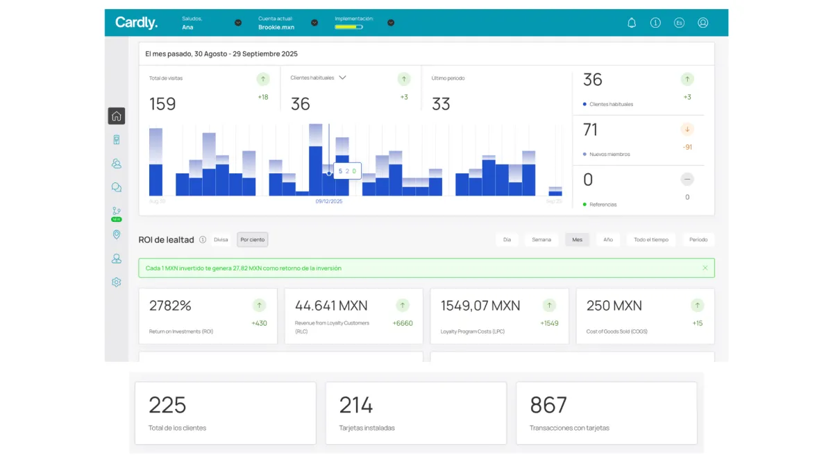833x468 pixels.
Task: Click the notifications bell icon
Action: click(632, 23)
